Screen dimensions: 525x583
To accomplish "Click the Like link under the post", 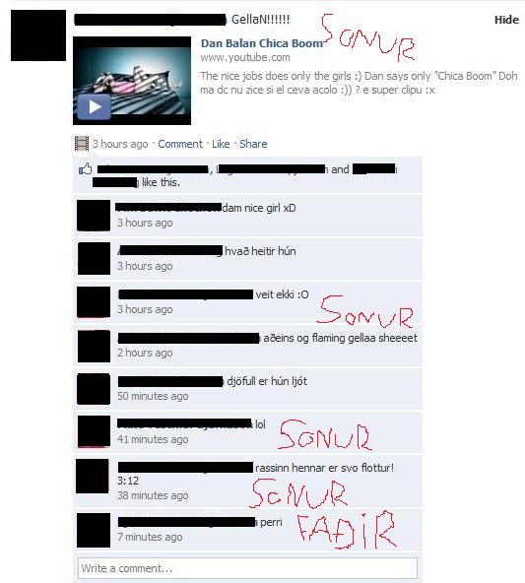I will coord(221,144).
